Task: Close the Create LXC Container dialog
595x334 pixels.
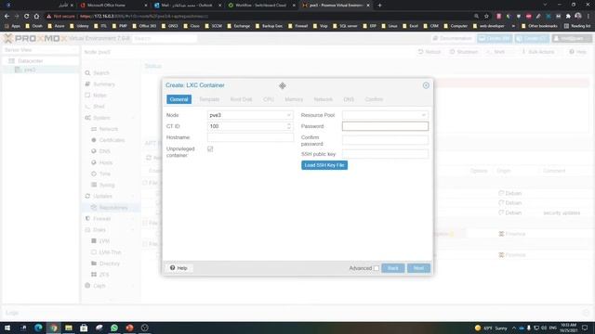Action: point(426,85)
